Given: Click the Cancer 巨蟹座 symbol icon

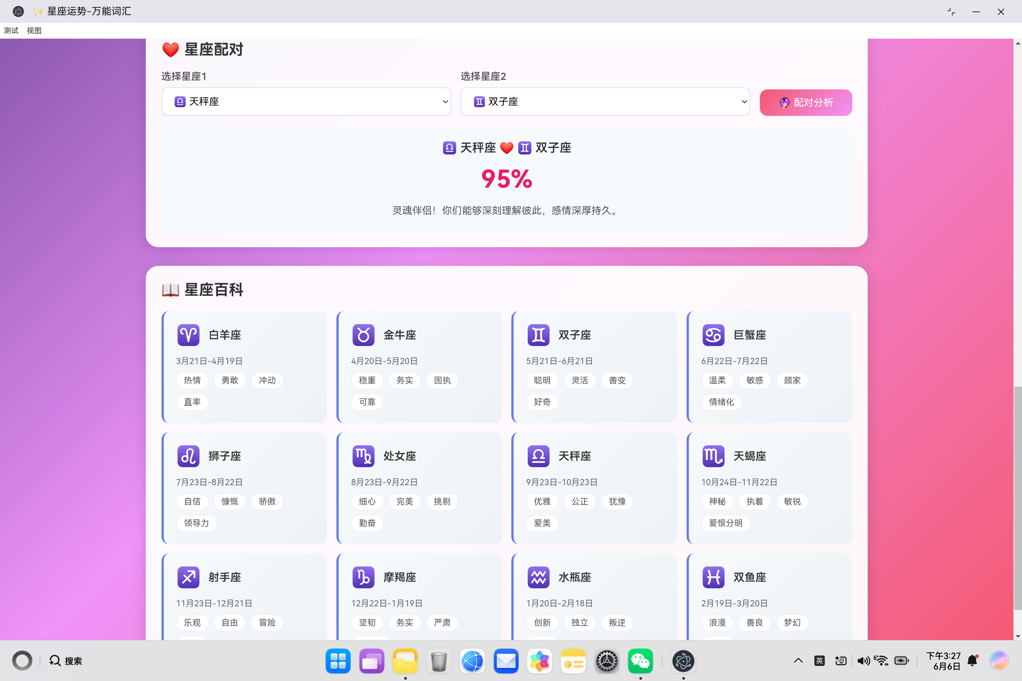Looking at the screenshot, I should [713, 335].
